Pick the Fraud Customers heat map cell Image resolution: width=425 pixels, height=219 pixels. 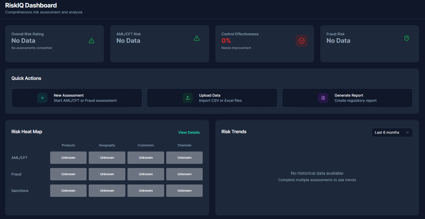click(x=146, y=174)
